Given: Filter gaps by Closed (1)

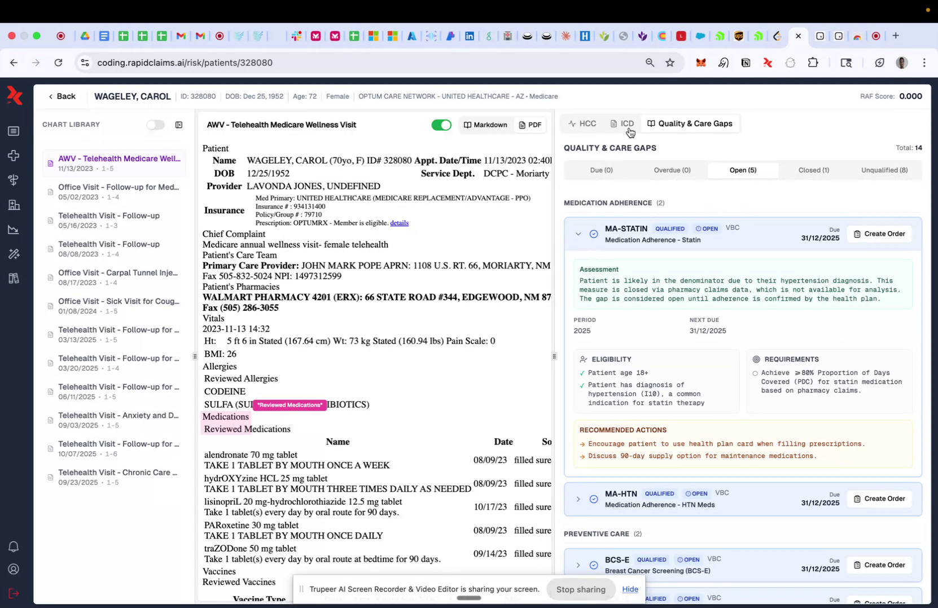Looking at the screenshot, I should (813, 170).
